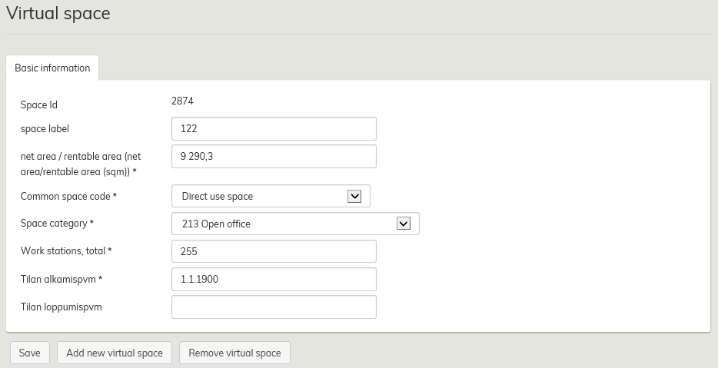
Task: Click the Space category label text
Action: tap(57, 224)
